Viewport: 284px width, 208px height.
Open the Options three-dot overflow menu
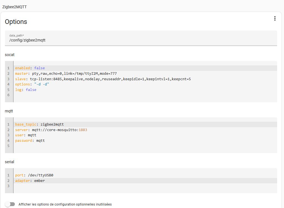point(275,18)
